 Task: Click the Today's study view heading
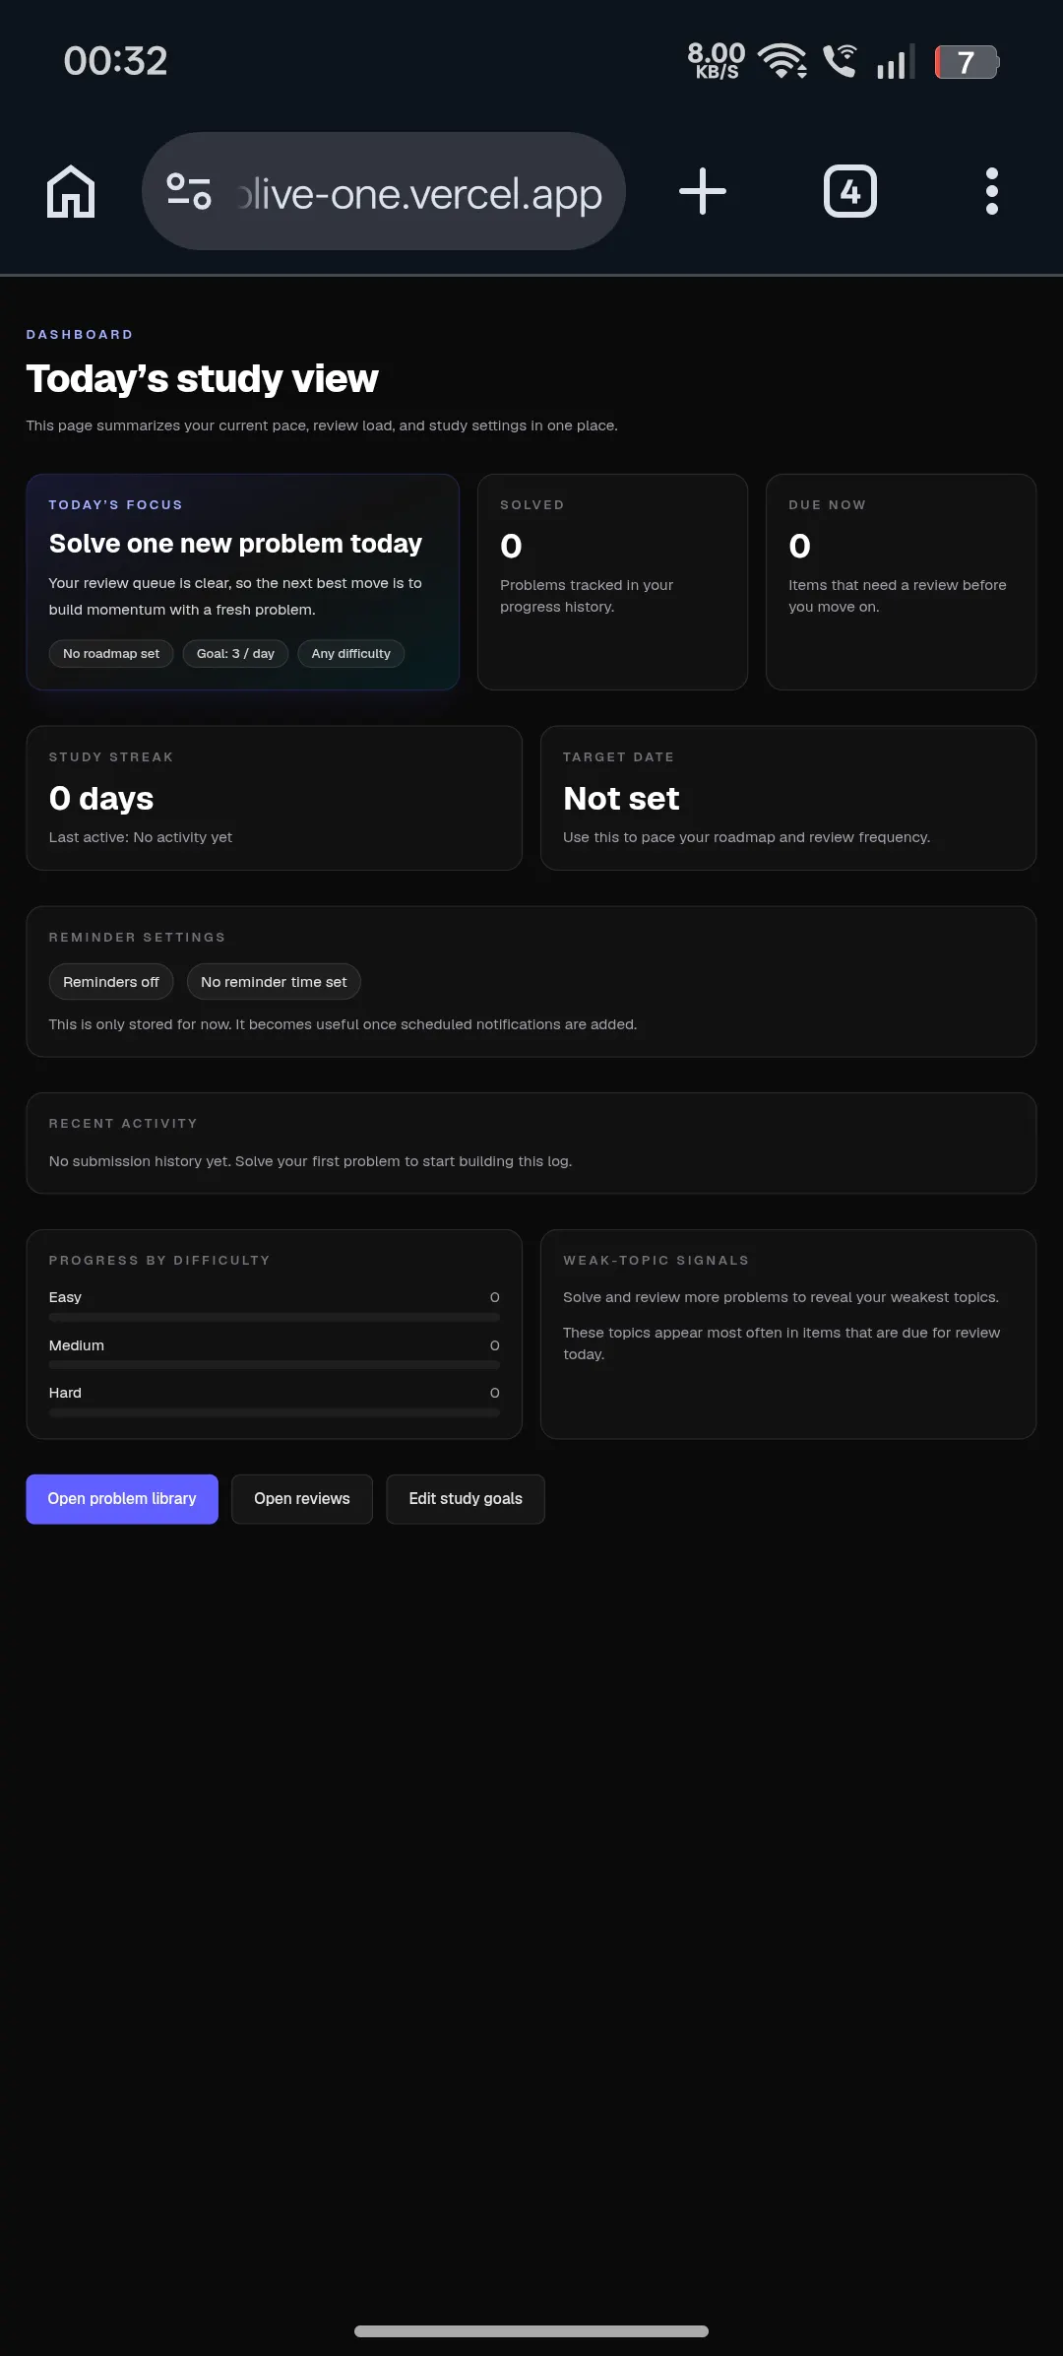point(202,379)
